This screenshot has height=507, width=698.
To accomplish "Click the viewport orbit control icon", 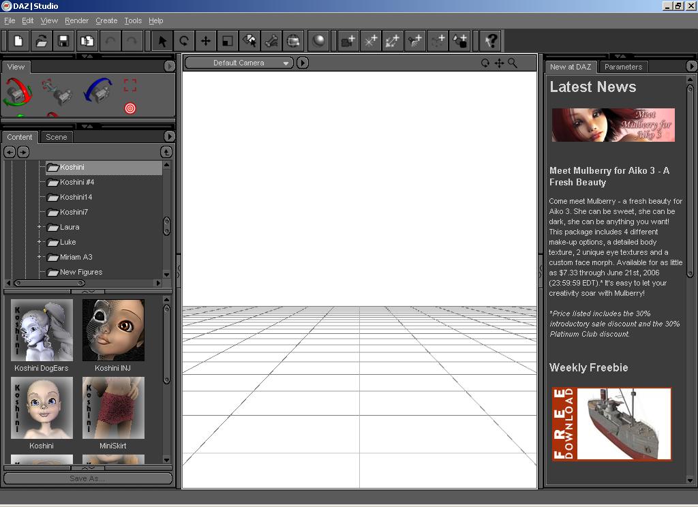I will pos(485,63).
